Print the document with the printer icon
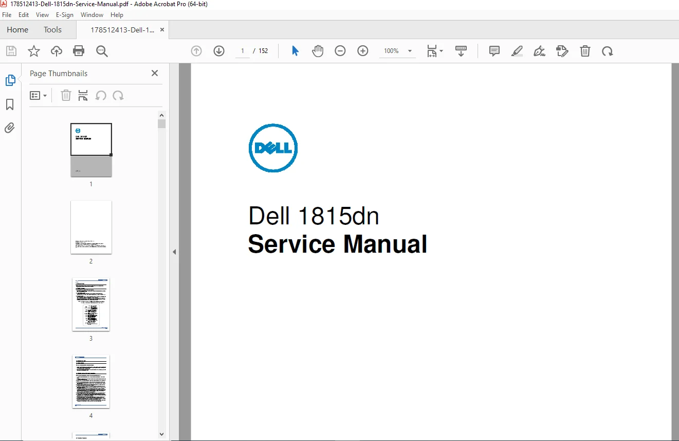 pyautogui.click(x=79, y=51)
